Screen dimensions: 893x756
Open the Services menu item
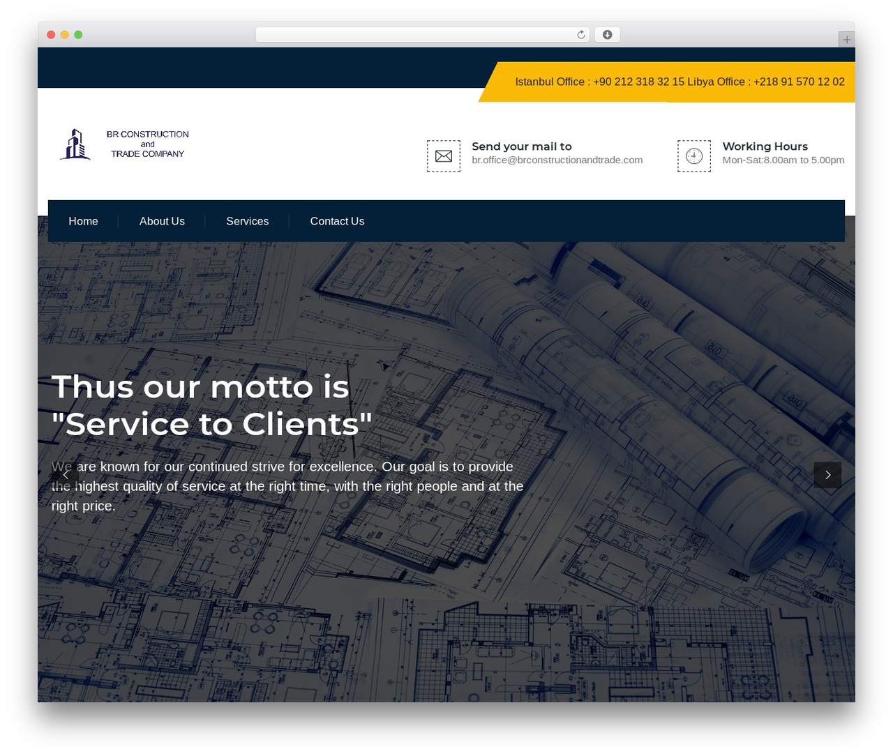click(247, 221)
